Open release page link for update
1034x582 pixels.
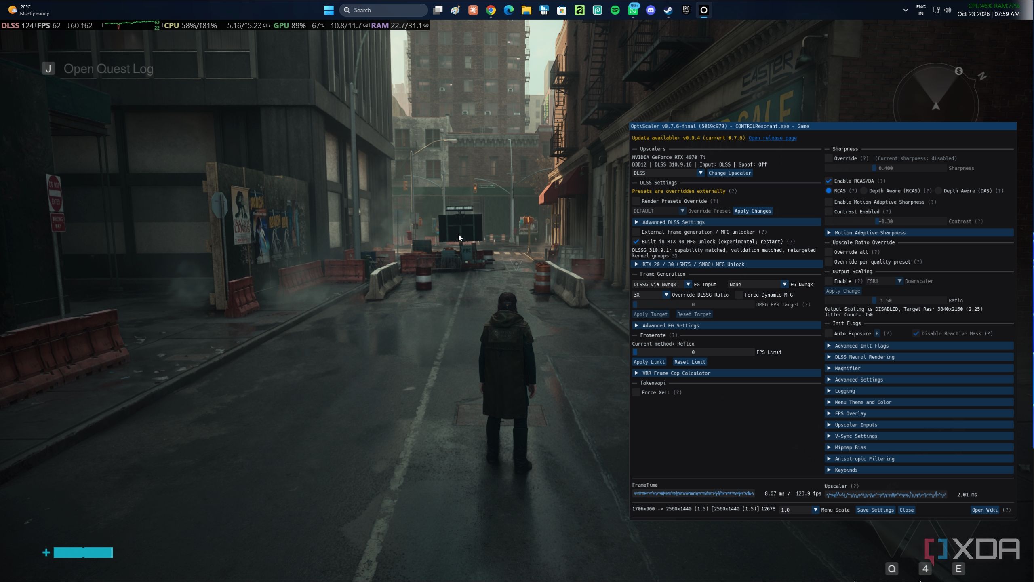tap(772, 138)
